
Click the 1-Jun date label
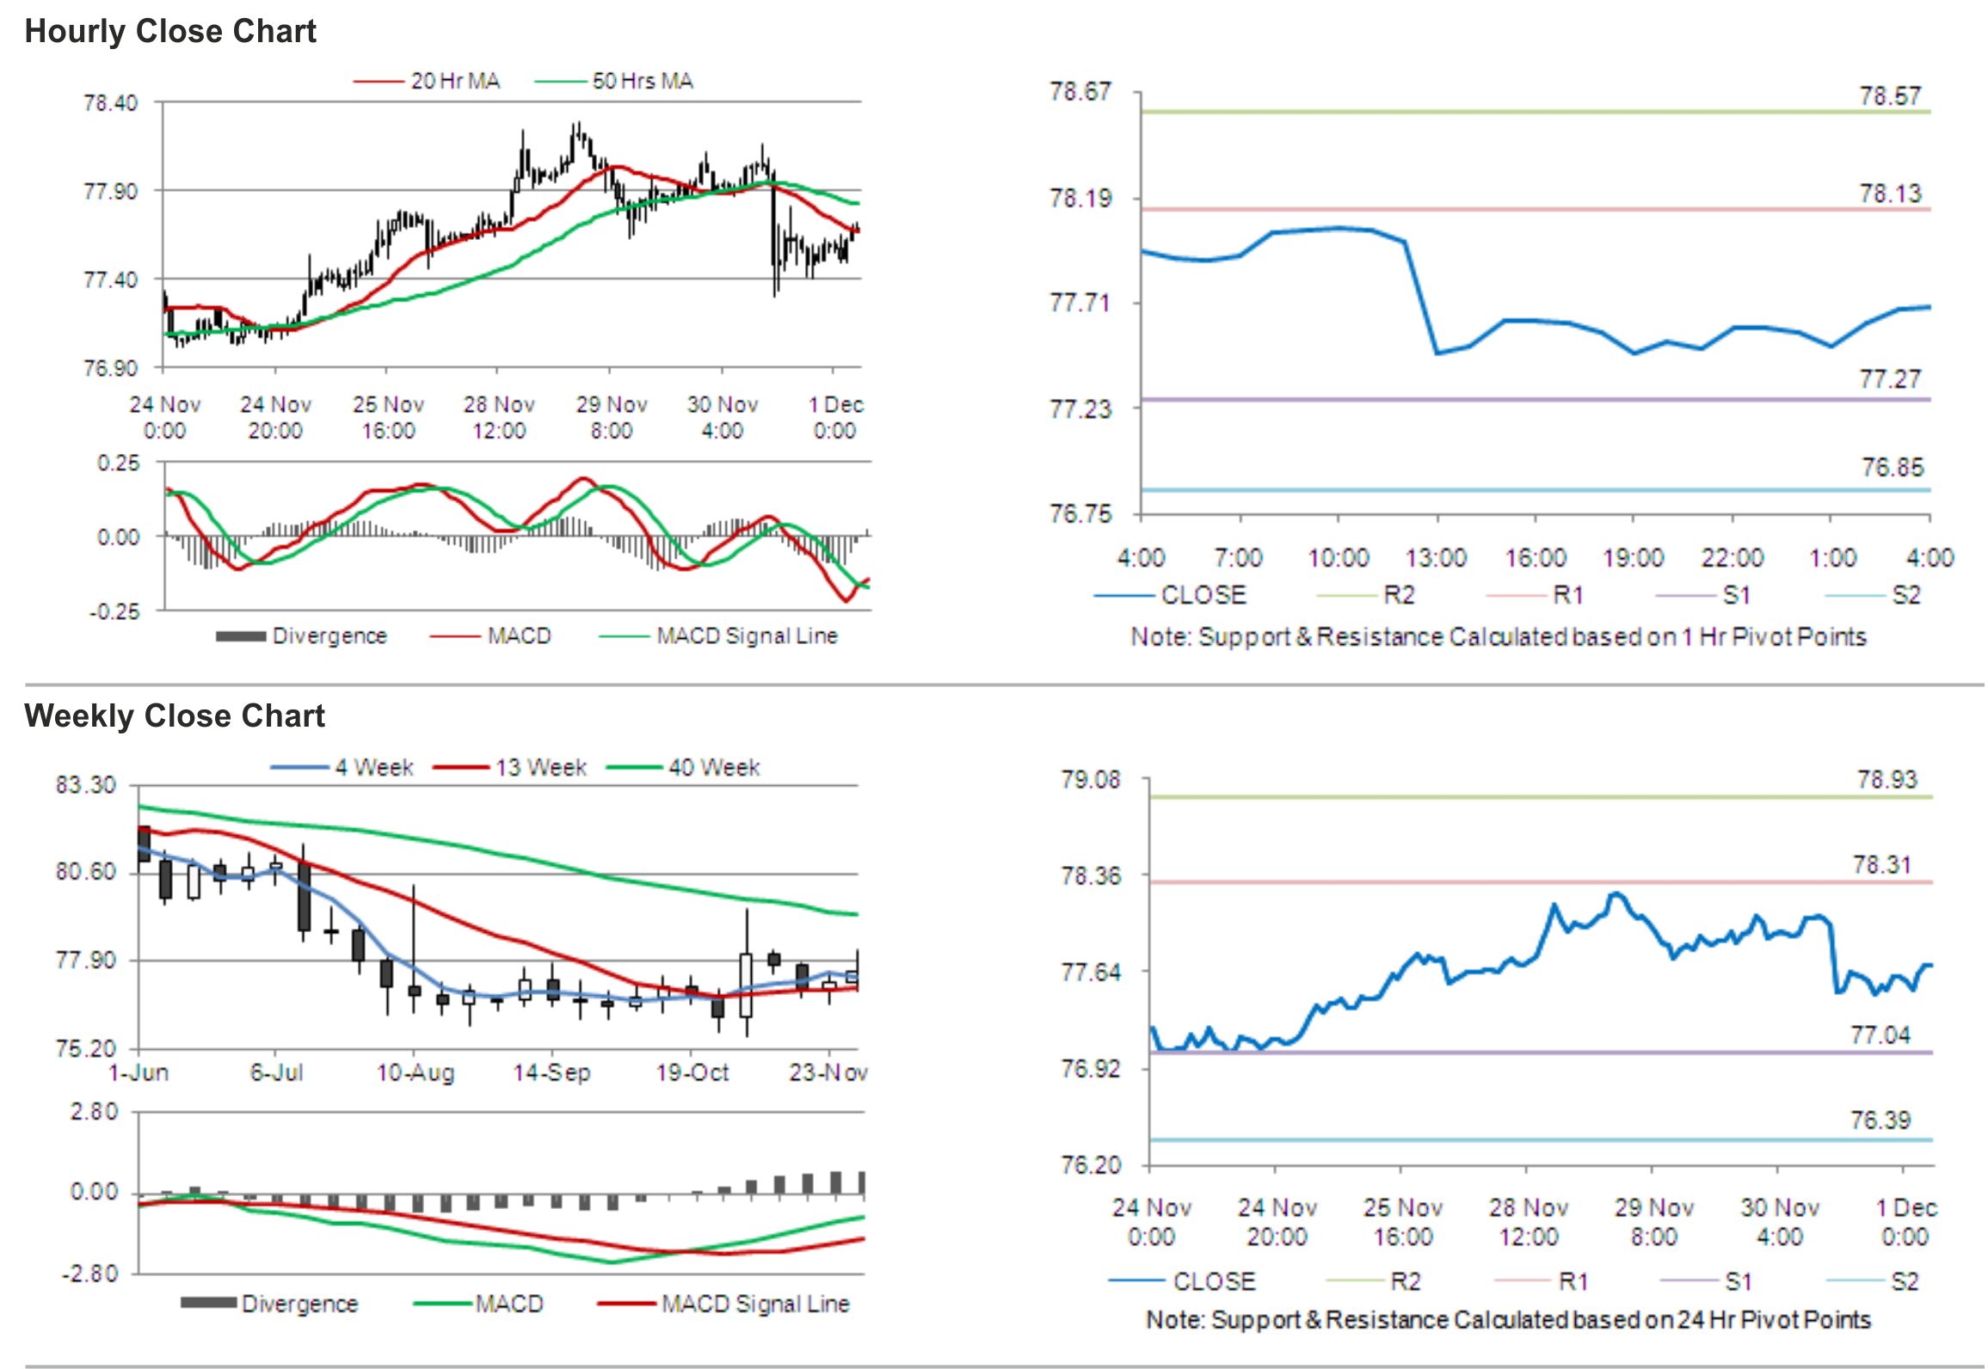click(138, 1073)
